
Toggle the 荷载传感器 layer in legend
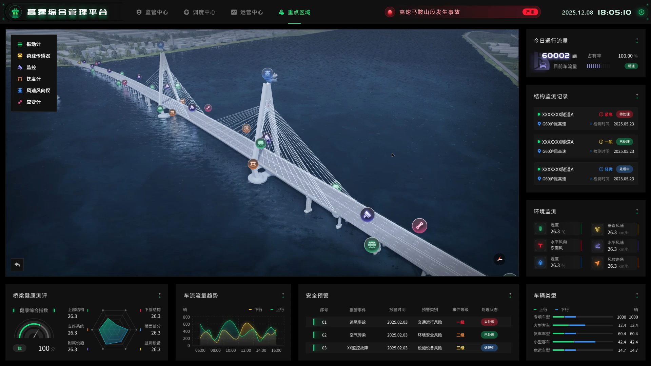(38, 56)
